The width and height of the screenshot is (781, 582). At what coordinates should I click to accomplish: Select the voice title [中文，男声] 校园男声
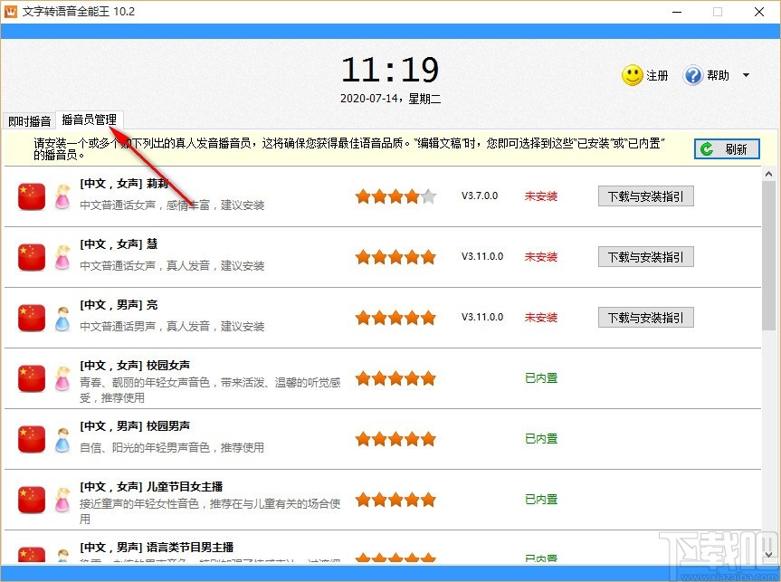pos(135,426)
